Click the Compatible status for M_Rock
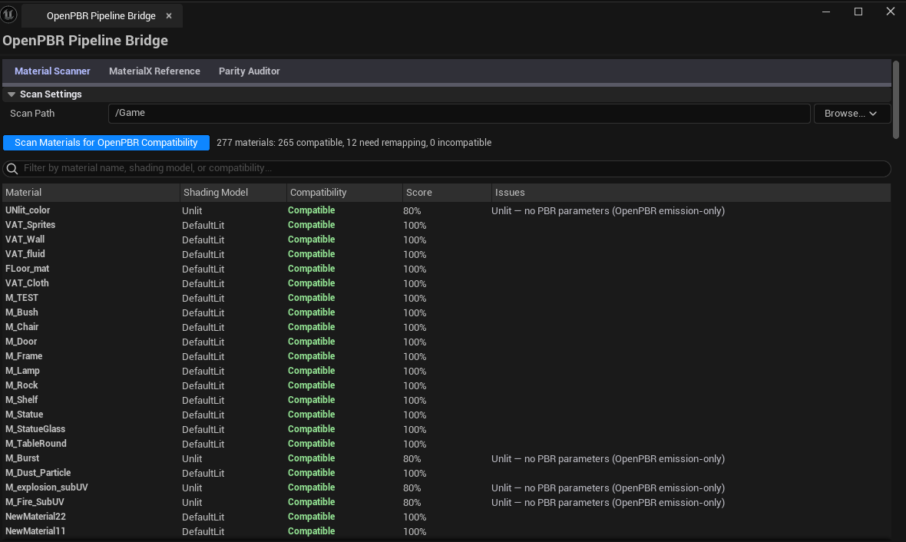 point(312,385)
